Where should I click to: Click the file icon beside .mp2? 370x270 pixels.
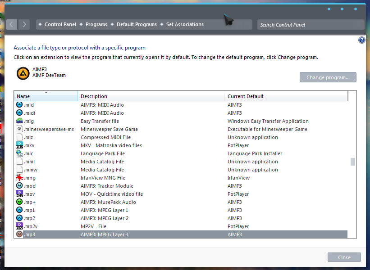pos(19,218)
